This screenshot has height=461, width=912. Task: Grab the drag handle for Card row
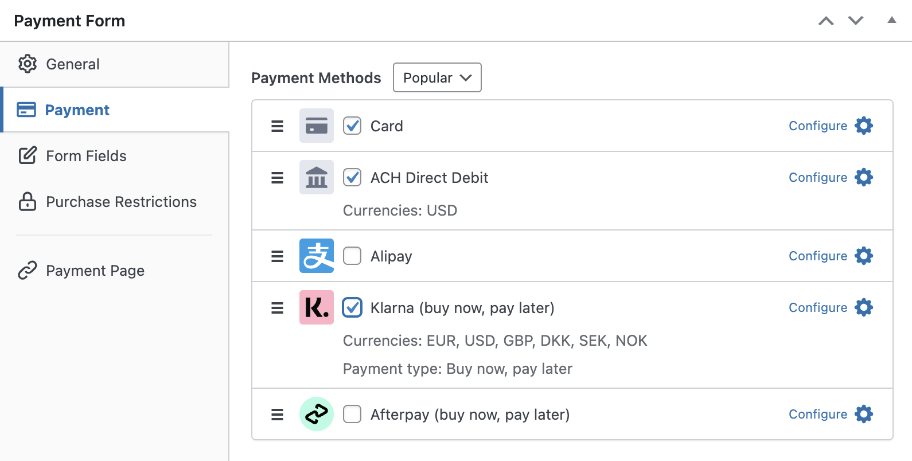[278, 126]
